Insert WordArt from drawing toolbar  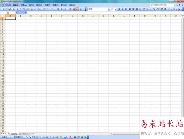click(x=47, y=137)
